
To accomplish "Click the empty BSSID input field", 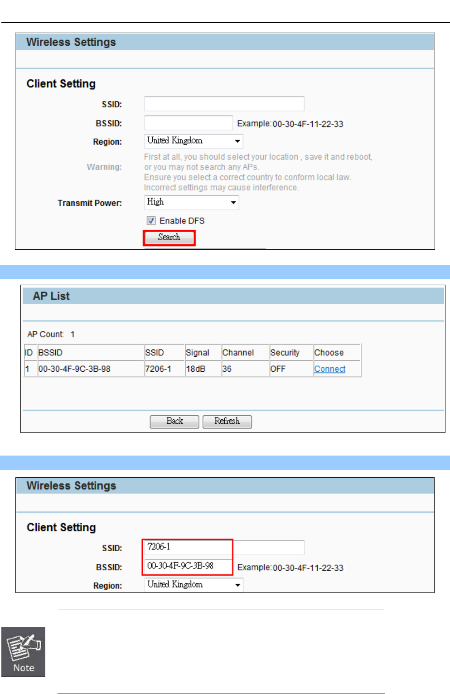I will pos(189,123).
